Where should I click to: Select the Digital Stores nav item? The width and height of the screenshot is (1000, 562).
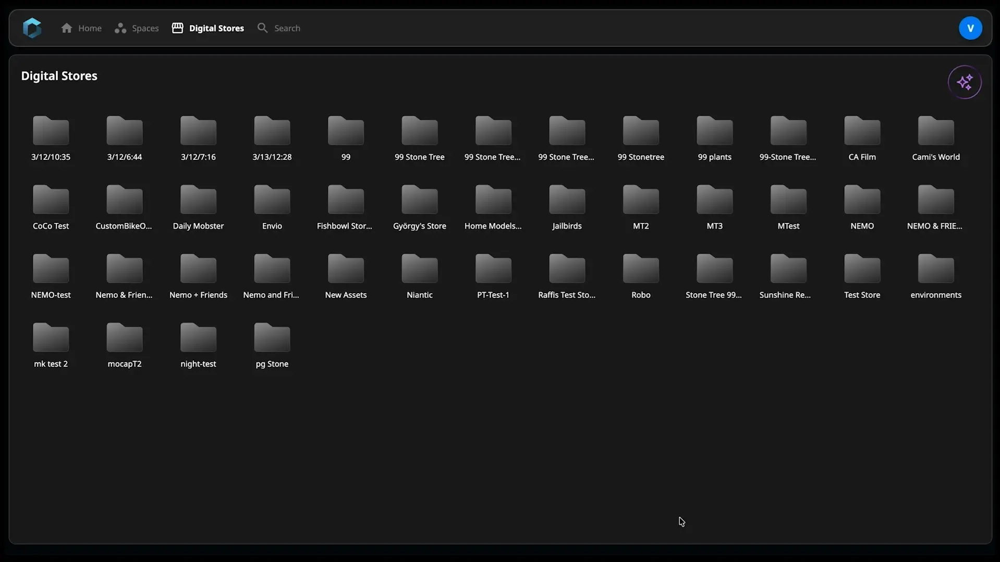click(208, 28)
